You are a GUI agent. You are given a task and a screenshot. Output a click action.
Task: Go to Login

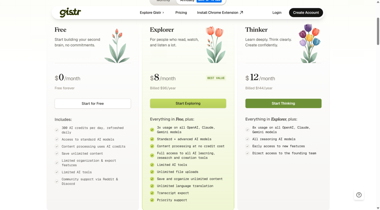pyautogui.click(x=277, y=13)
